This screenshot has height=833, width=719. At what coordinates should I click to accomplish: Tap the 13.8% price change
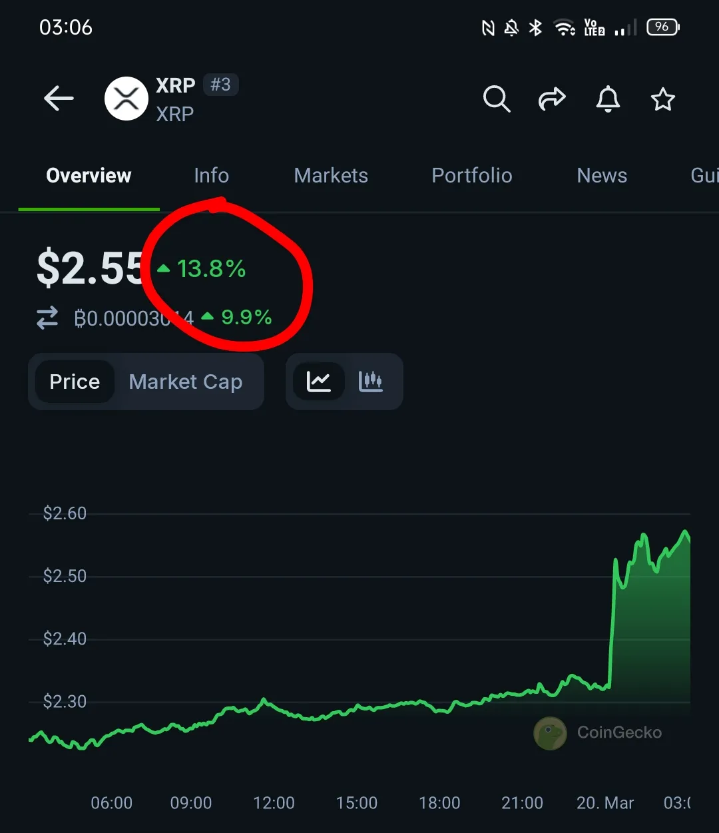[202, 269]
